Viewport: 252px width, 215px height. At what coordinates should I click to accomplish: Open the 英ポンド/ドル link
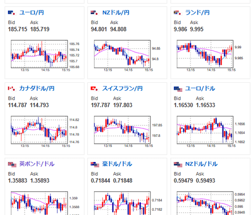pos(37,164)
